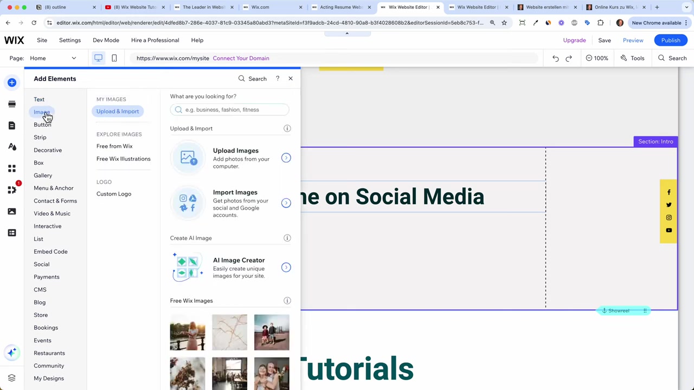Click the Upload Images arrow button
Viewport: 694px width, 390px height.
coord(286,158)
